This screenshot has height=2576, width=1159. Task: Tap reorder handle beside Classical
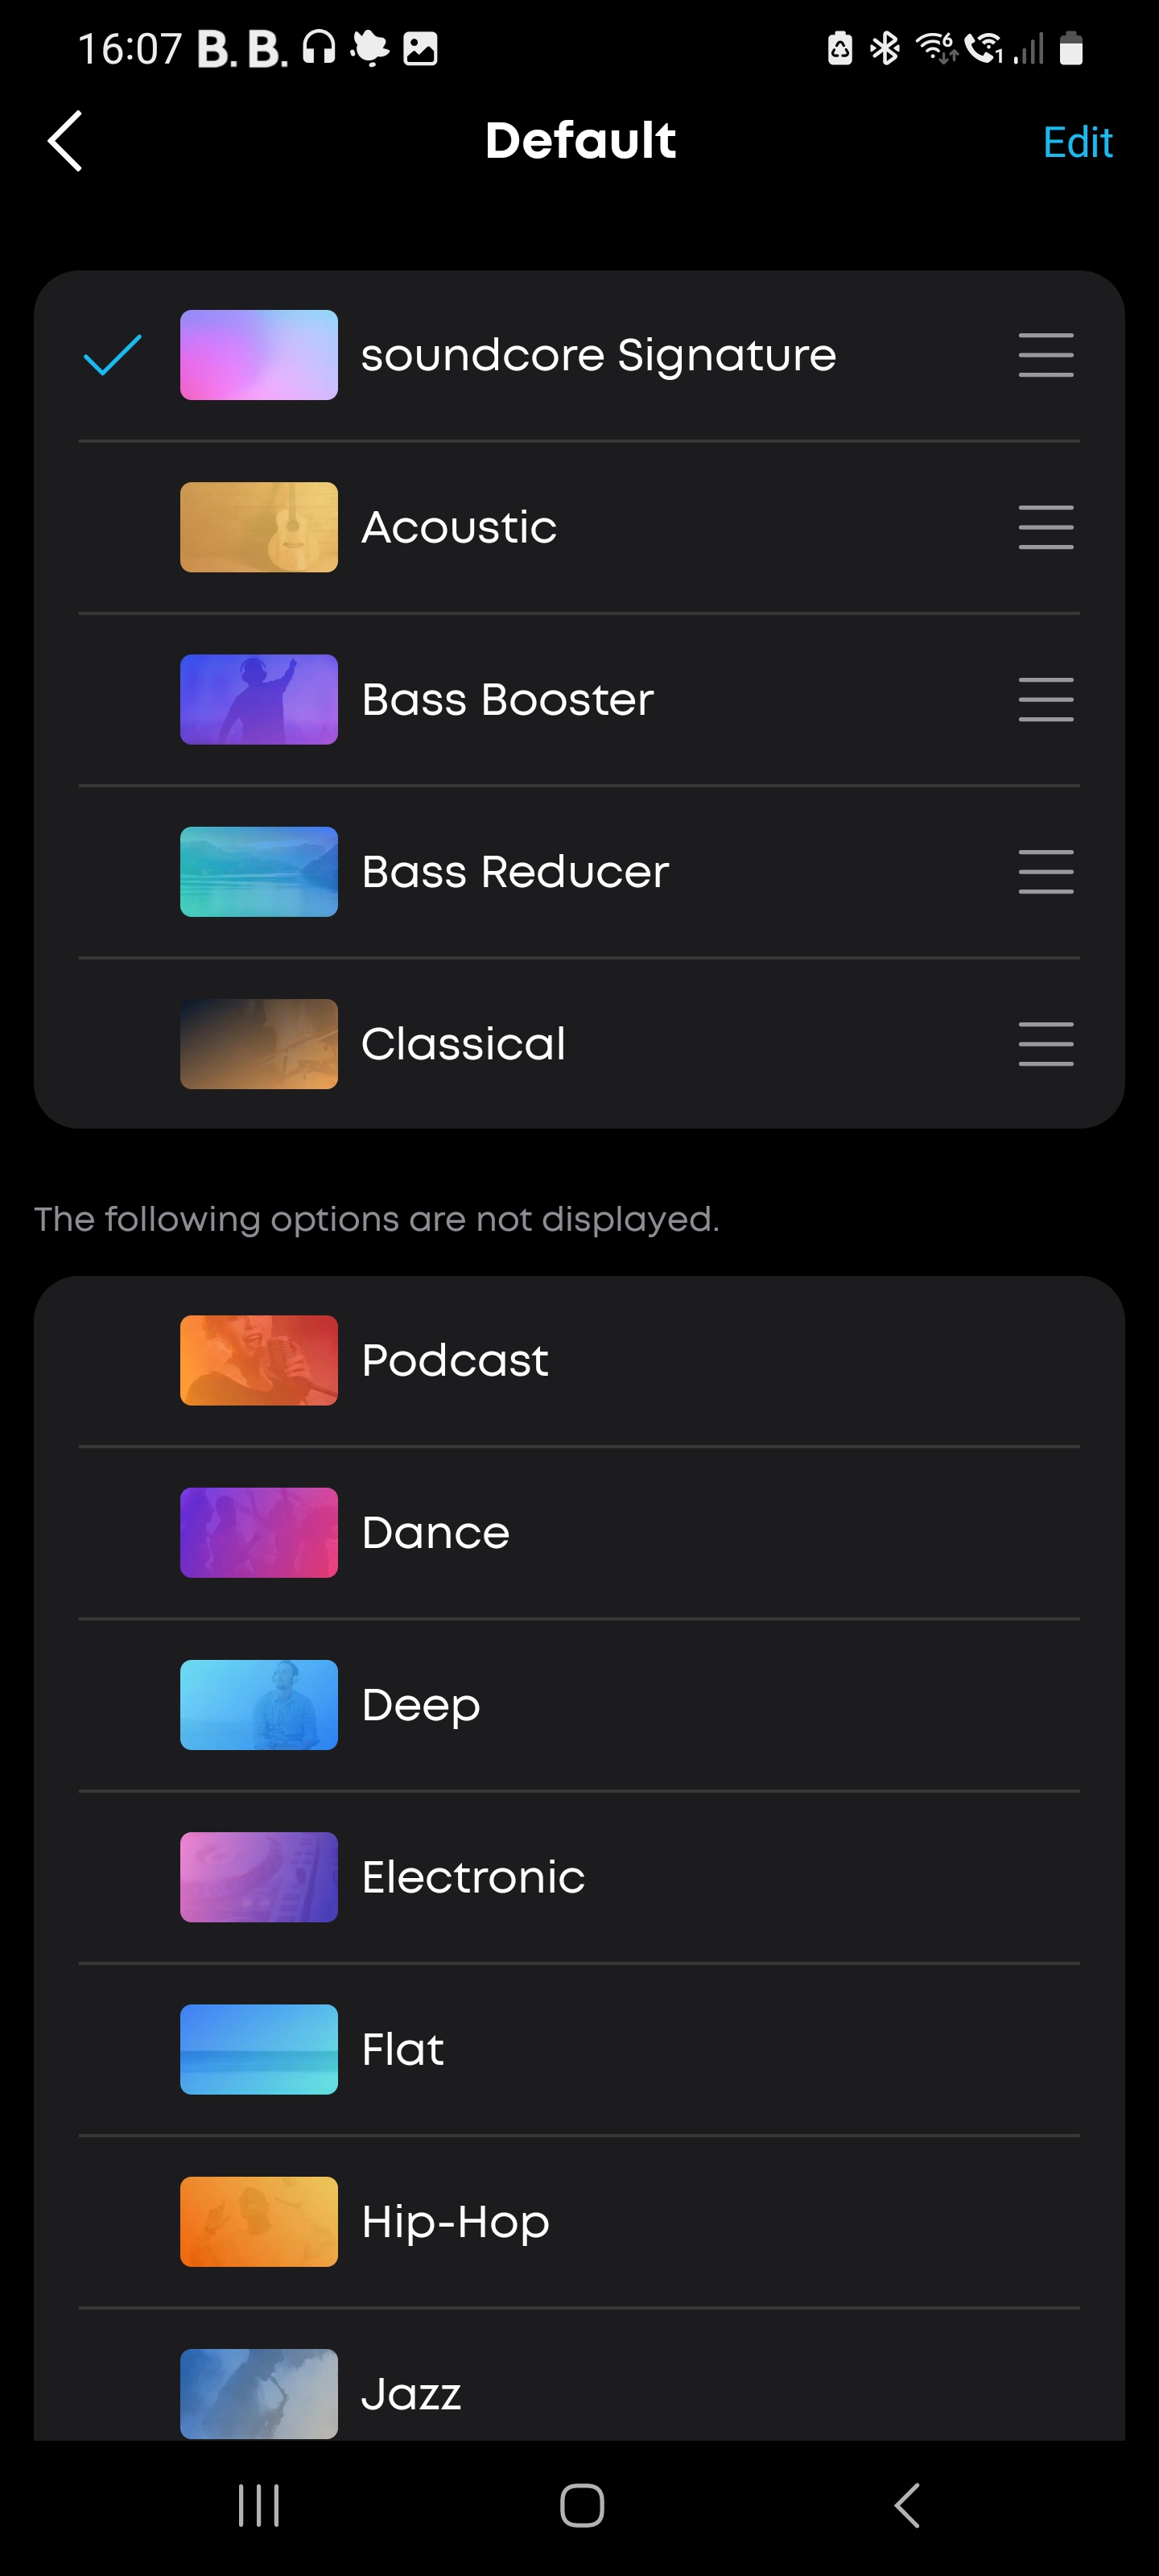1045,1043
